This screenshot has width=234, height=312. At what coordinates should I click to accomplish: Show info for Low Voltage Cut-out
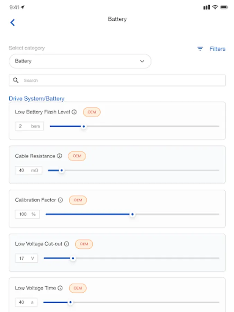[67, 244]
